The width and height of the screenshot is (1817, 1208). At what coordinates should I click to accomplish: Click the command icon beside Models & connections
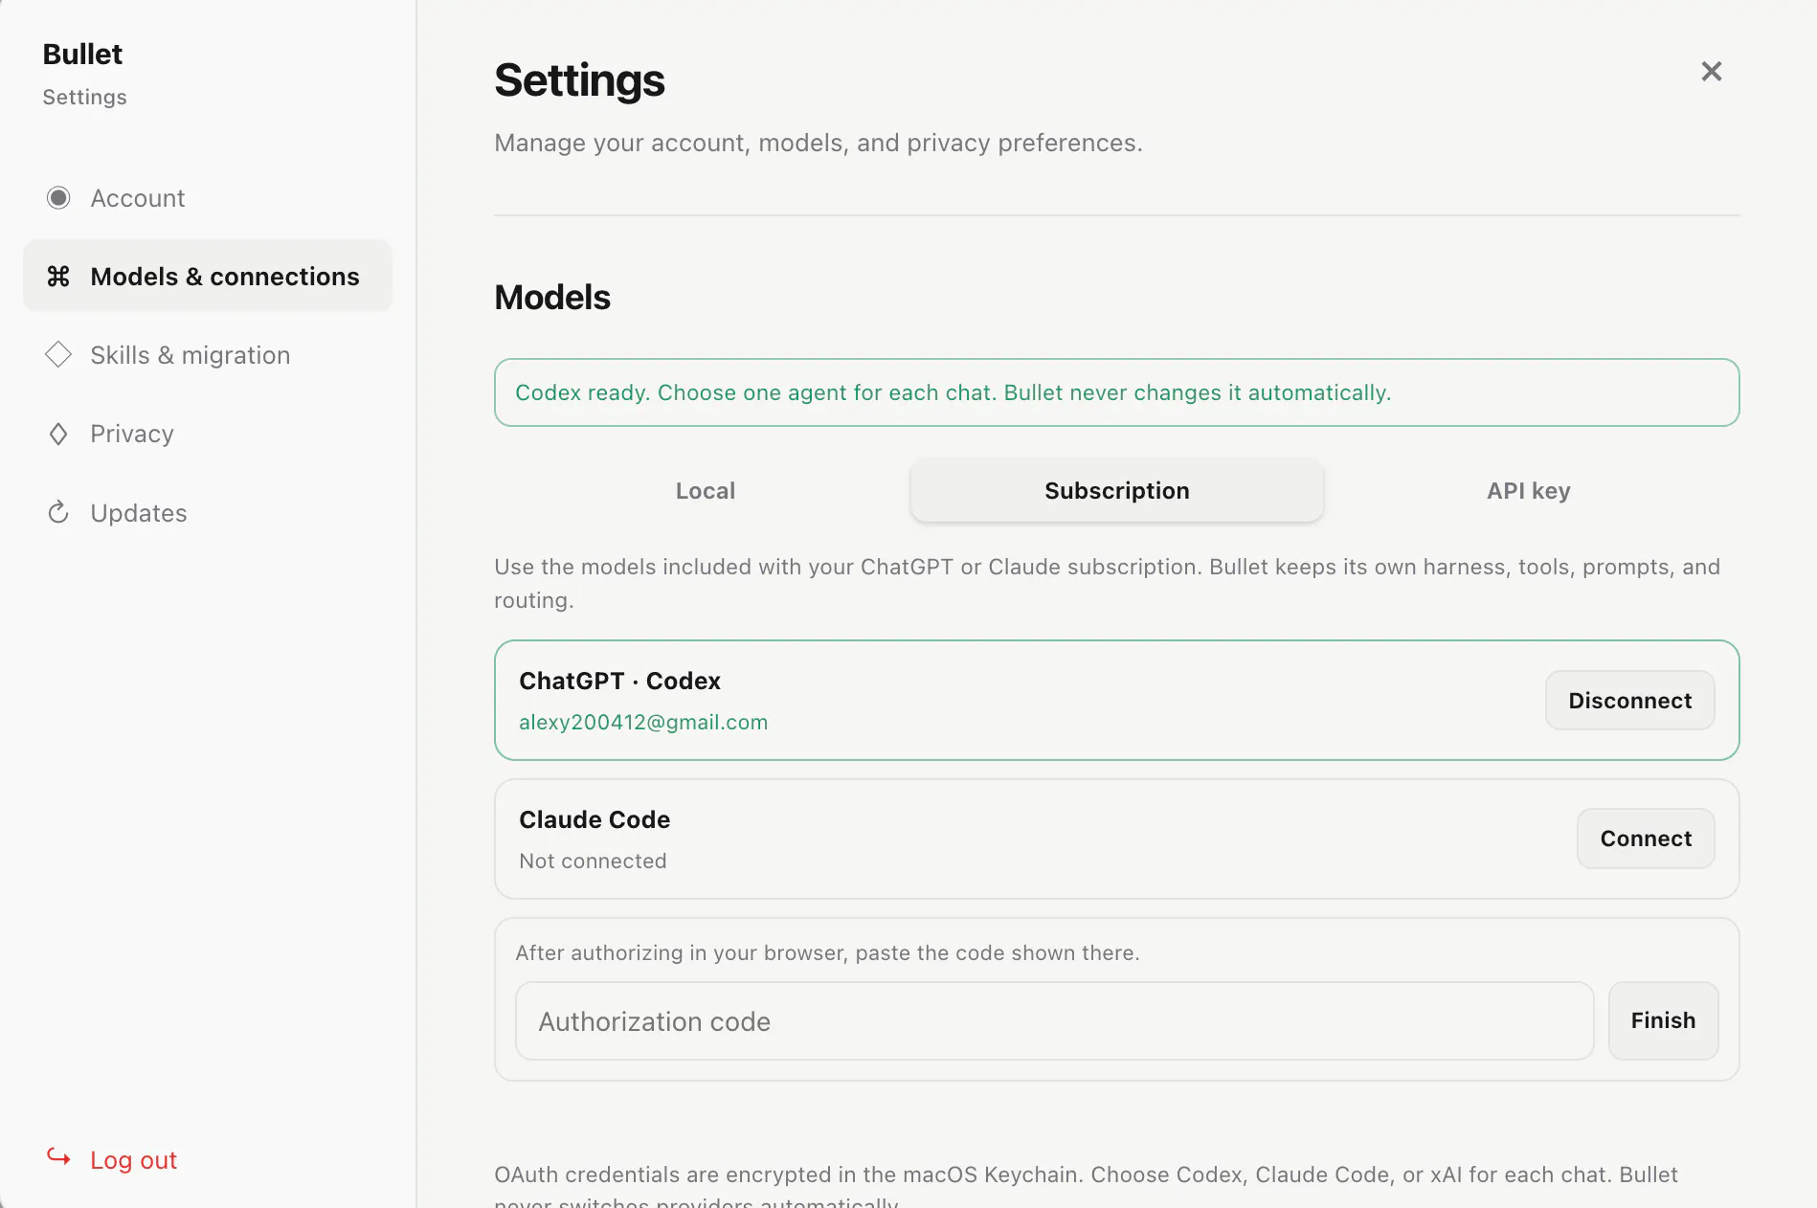click(58, 277)
